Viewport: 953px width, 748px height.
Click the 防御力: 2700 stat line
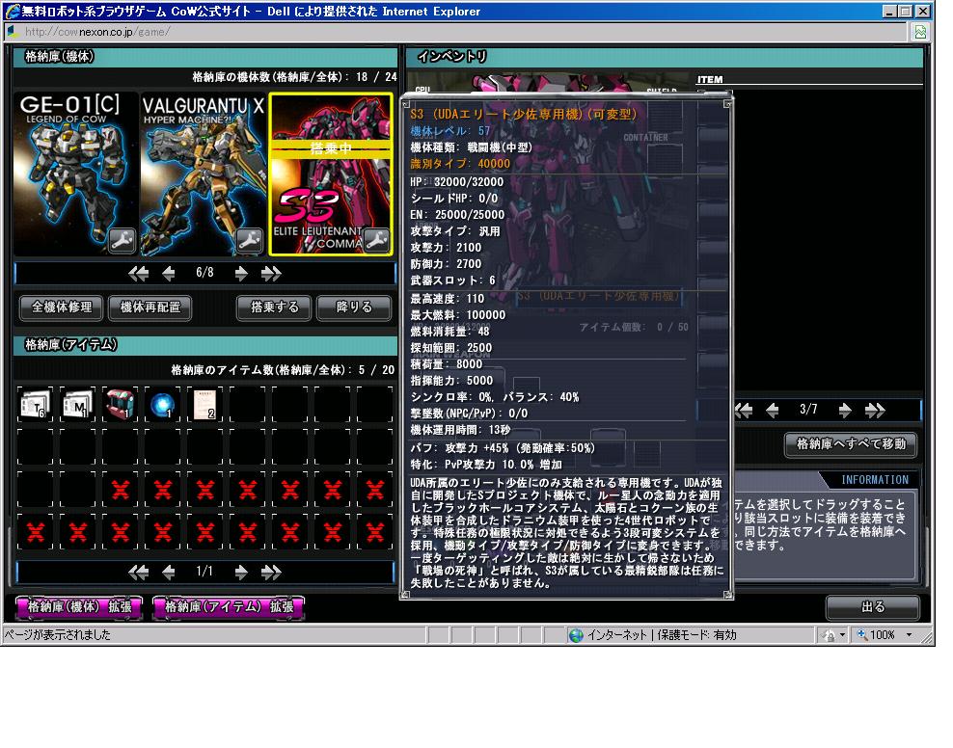tap(446, 264)
